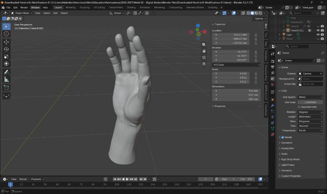The image size is (327, 194).
Task: Select the Transform tool
Action: [6, 64]
